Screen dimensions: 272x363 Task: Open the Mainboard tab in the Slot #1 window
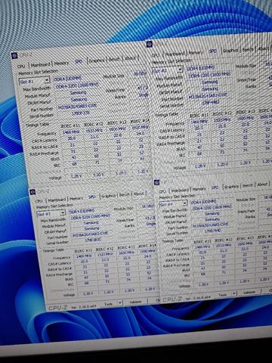(41, 64)
